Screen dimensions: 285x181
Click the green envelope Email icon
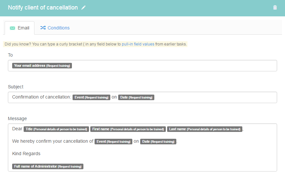pyautogui.click(x=12, y=28)
